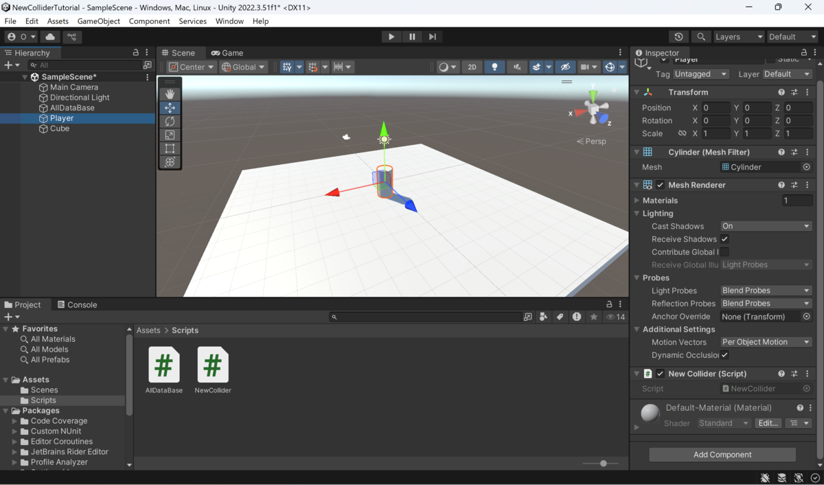Open the Global handle rotation dropdown
The height and width of the screenshot is (485, 824).
(x=243, y=67)
